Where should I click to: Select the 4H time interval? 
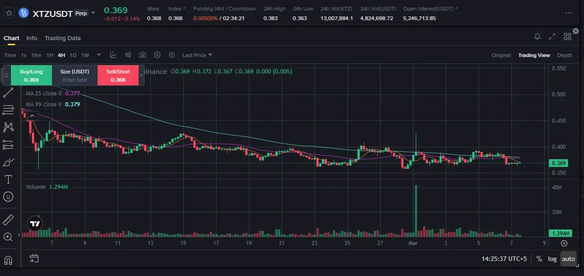(x=61, y=55)
